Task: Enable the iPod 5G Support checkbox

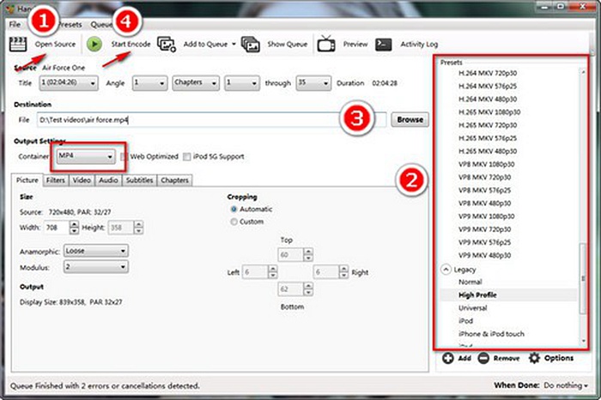Action: pos(186,156)
